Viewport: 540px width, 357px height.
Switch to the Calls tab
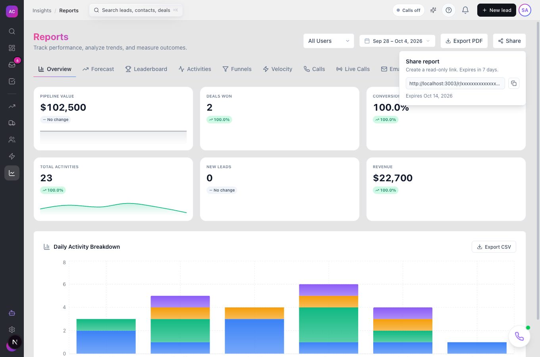[314, 69]
